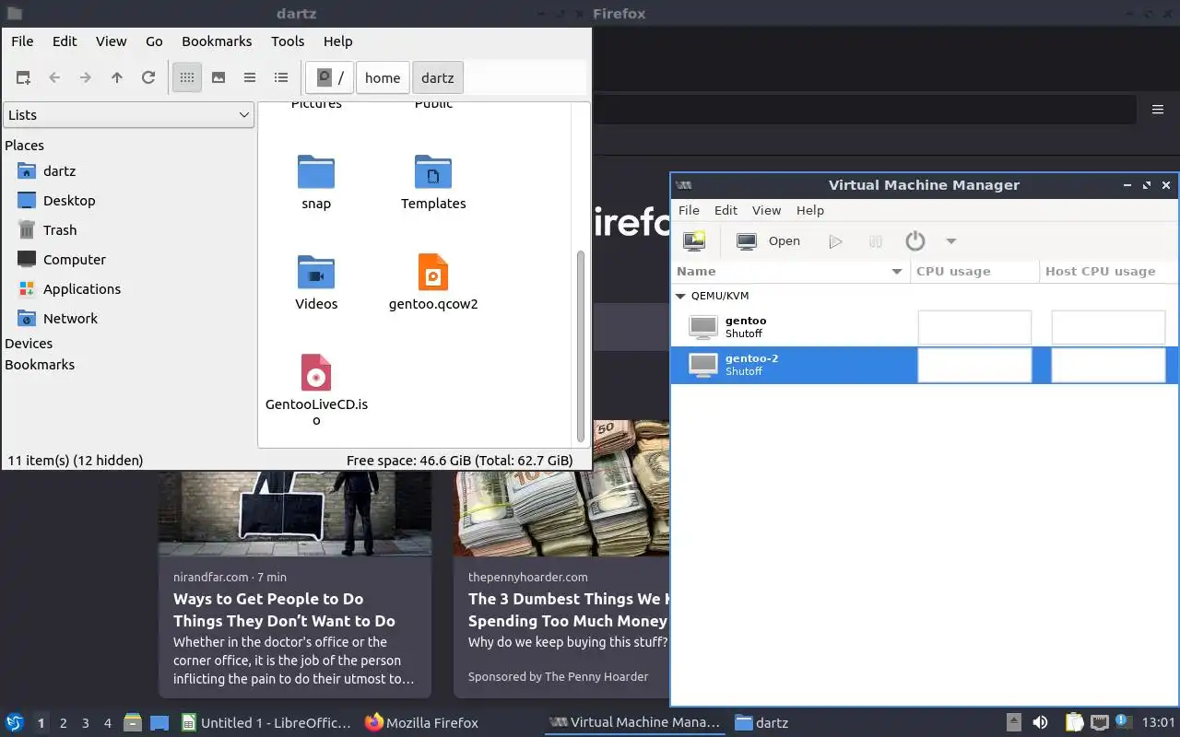Switch to thumbnail view

[x=218, y=77]
